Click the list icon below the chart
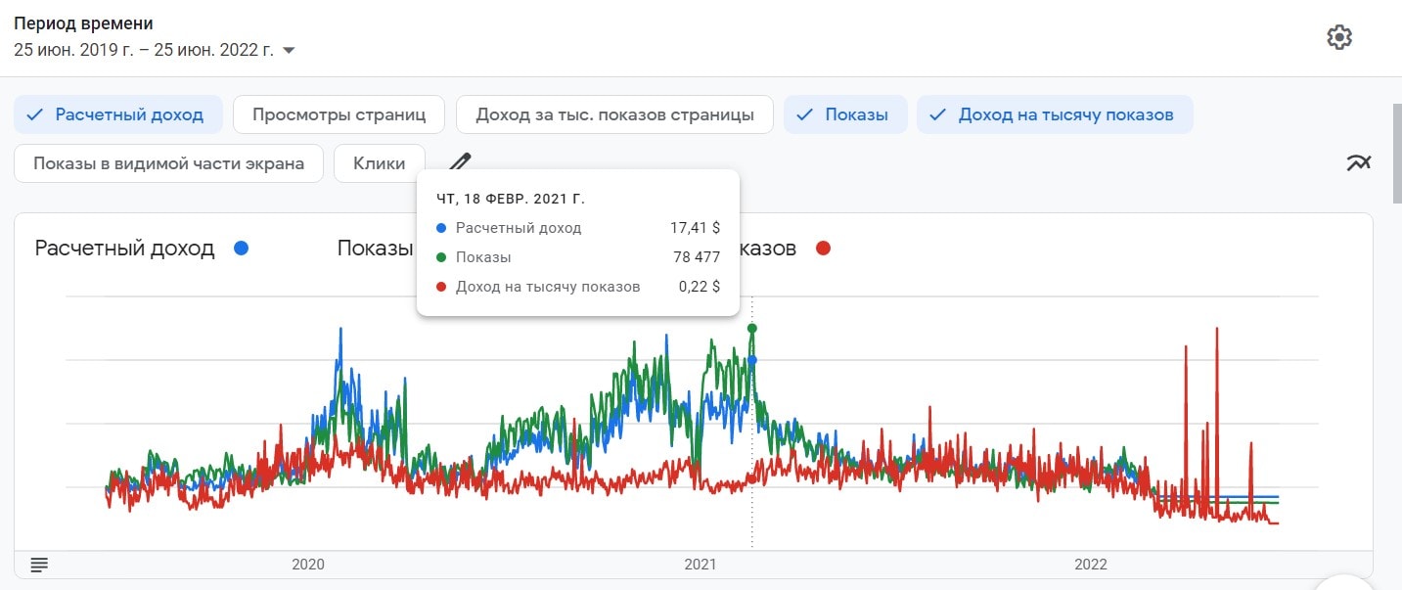This screenshot has width=1402, height=590. pos(39,565)
